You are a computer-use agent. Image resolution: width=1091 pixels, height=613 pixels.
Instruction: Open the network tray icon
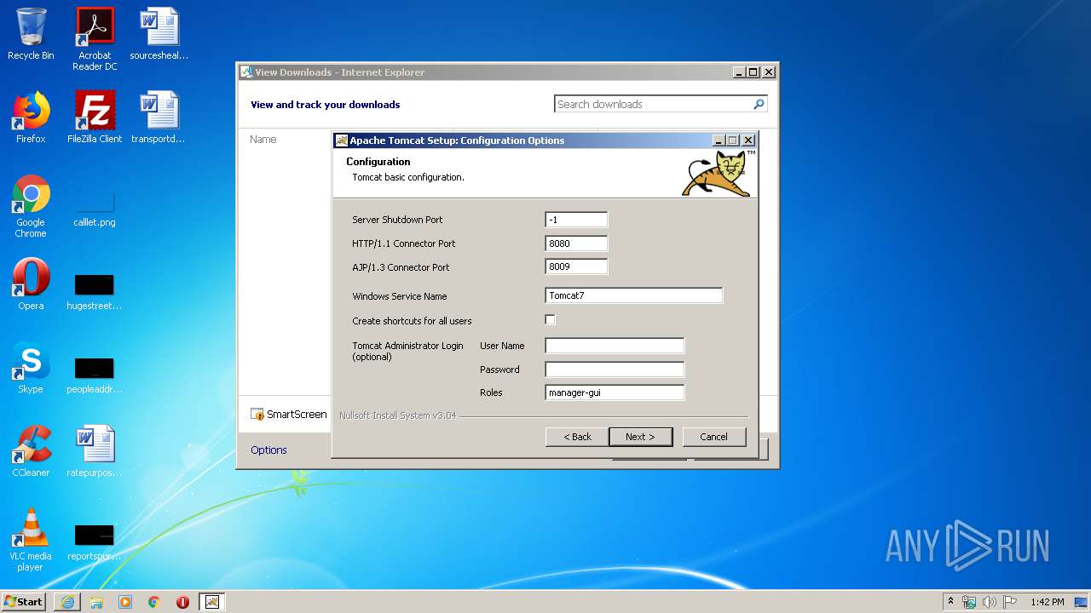pos(969,602)
